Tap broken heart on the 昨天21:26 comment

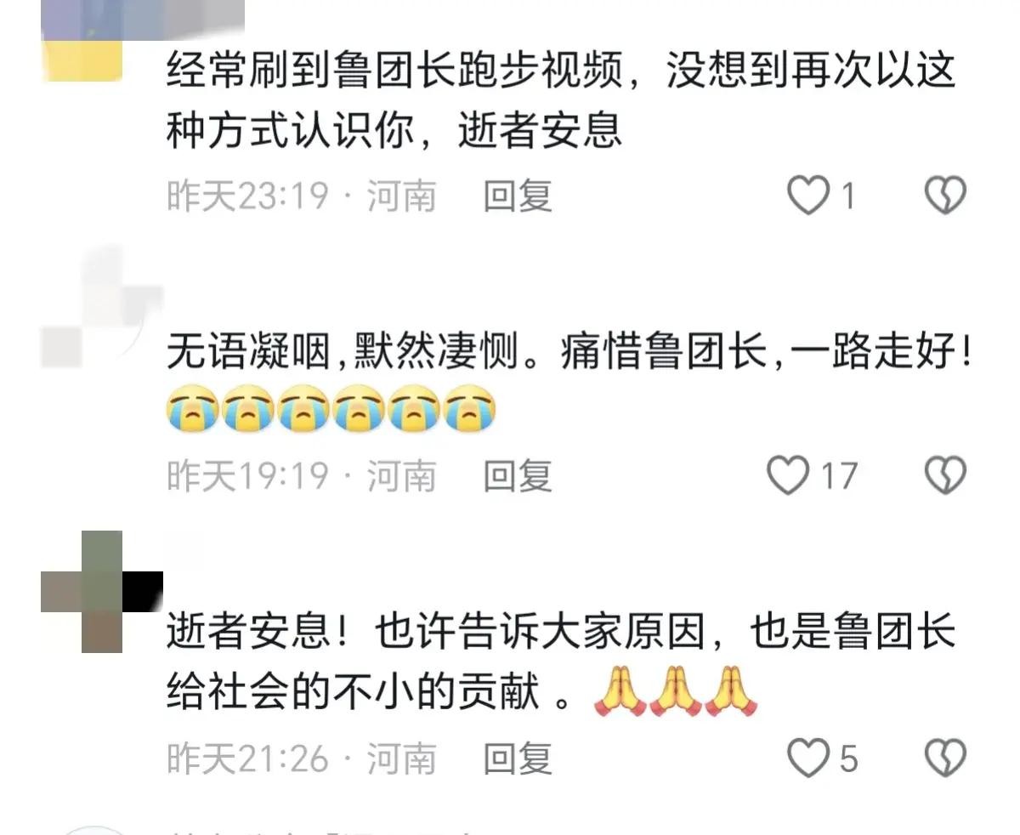(x=945, y=758)
